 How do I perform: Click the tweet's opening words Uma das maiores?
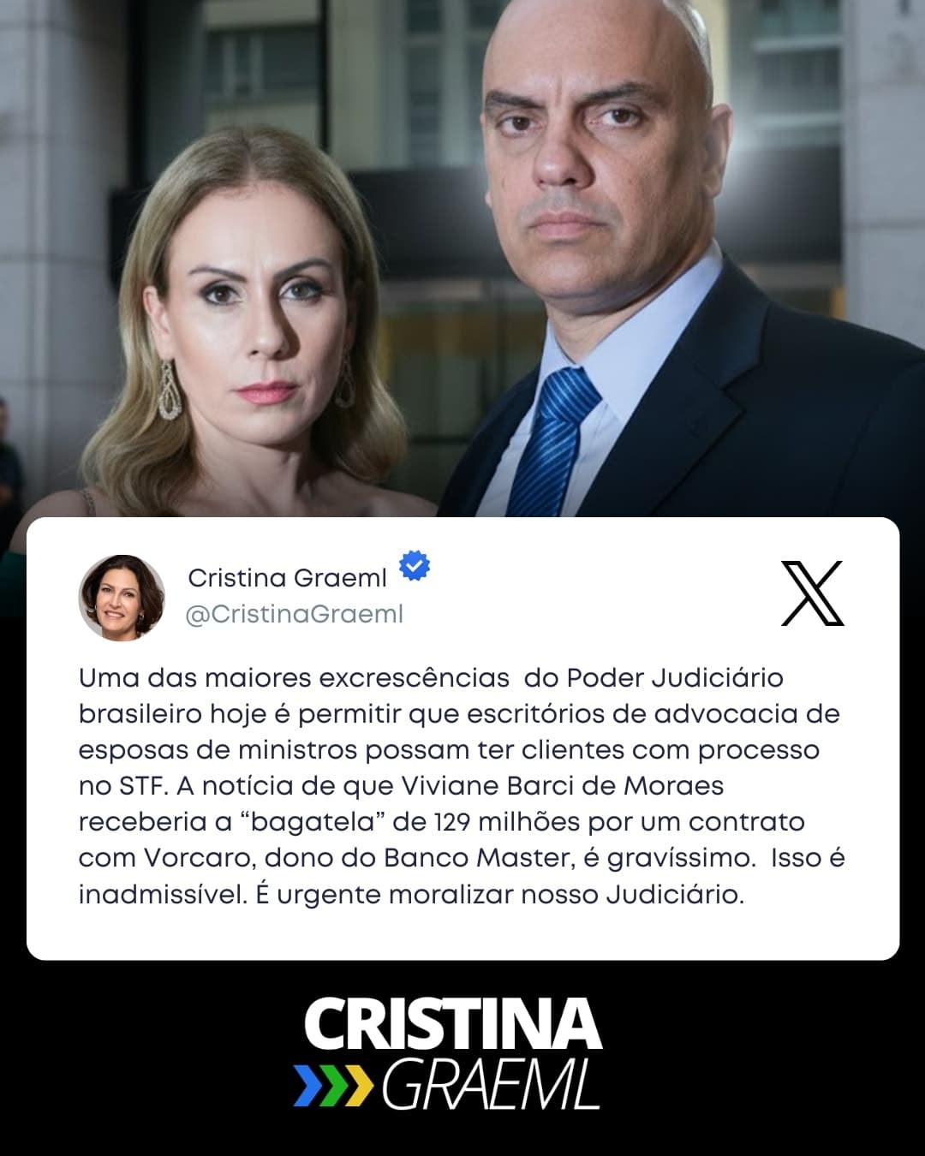click(x=194, y=677)
